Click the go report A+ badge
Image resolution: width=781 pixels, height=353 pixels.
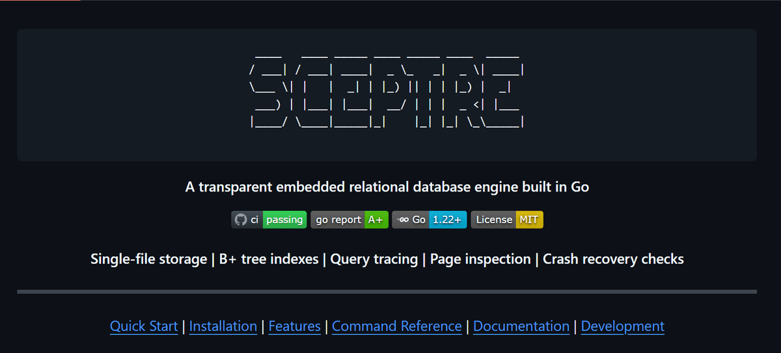click(349, 219)
